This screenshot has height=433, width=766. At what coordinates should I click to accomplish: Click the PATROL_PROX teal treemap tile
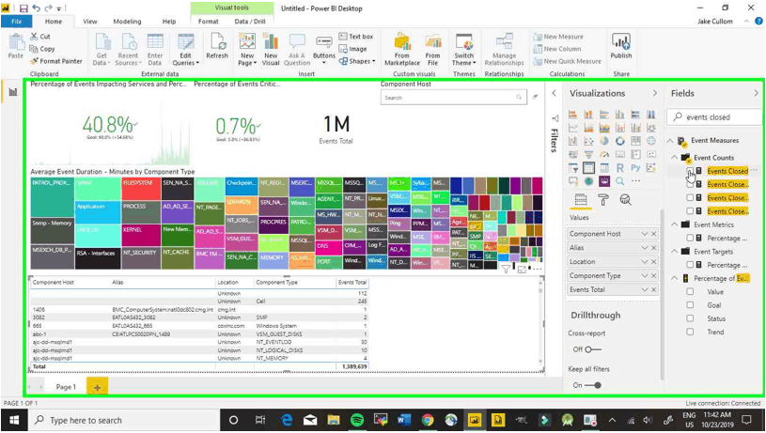tap(53, 197)
